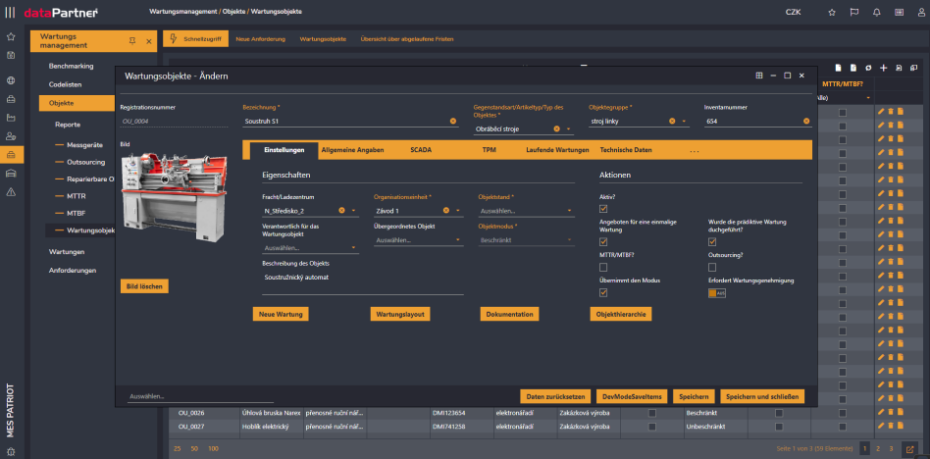
Task: Uncheck the Aktiv? checkbox
Action: (x=603, y=208)
